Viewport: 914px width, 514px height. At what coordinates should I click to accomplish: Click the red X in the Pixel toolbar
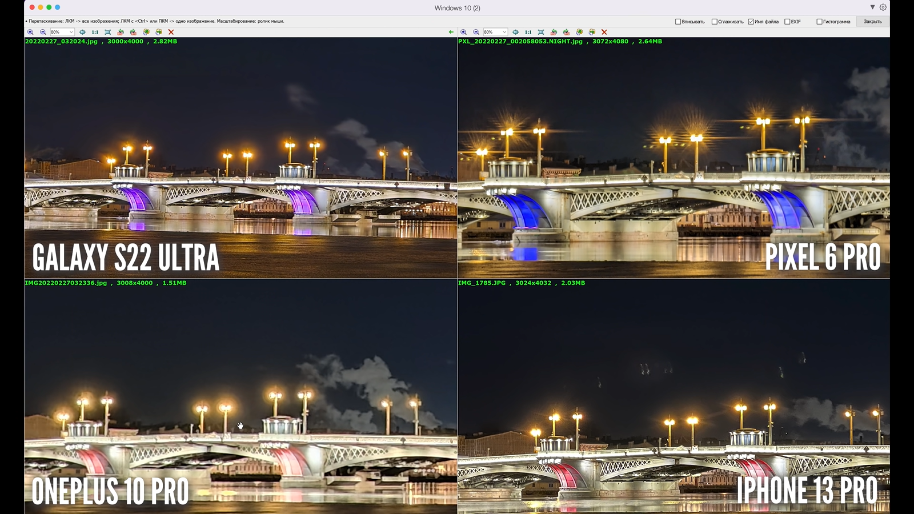point(604,32)
